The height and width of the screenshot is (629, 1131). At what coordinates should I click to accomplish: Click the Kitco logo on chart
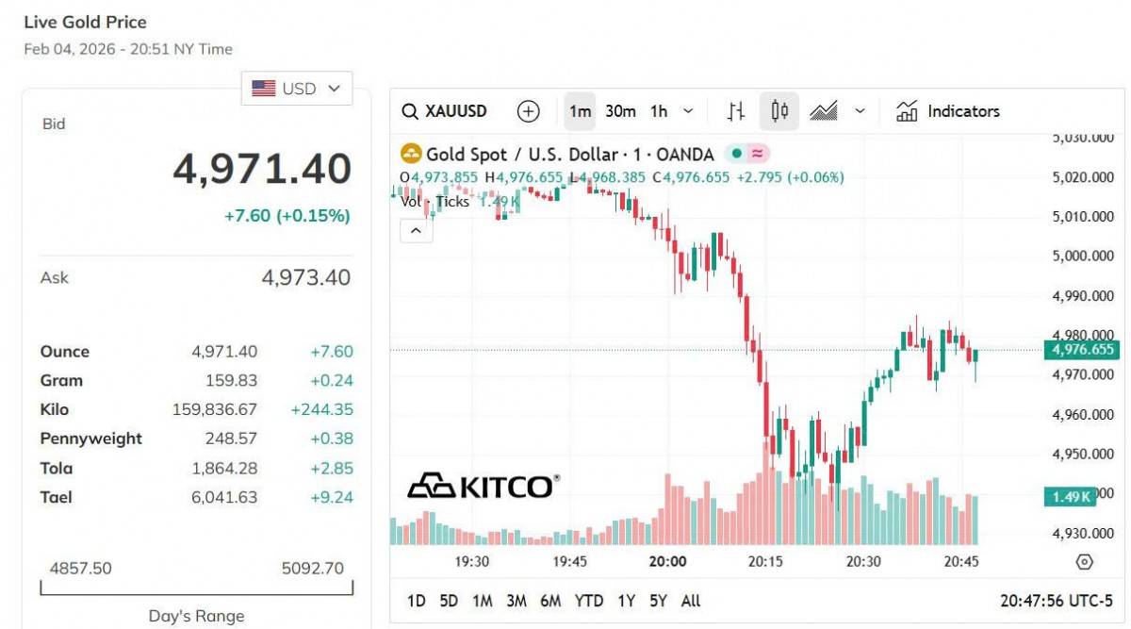coord(482,486)
